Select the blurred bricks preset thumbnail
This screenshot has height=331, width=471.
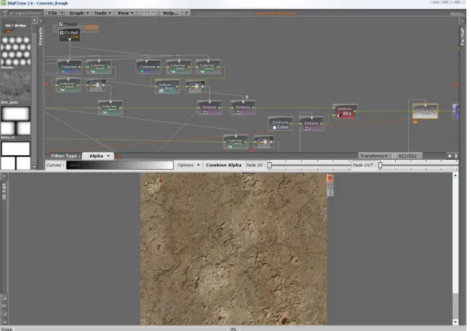(x=16, y=121)
